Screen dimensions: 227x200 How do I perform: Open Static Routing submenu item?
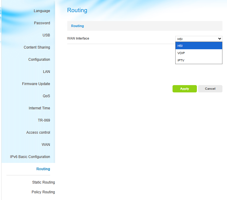tap(44, 182)
